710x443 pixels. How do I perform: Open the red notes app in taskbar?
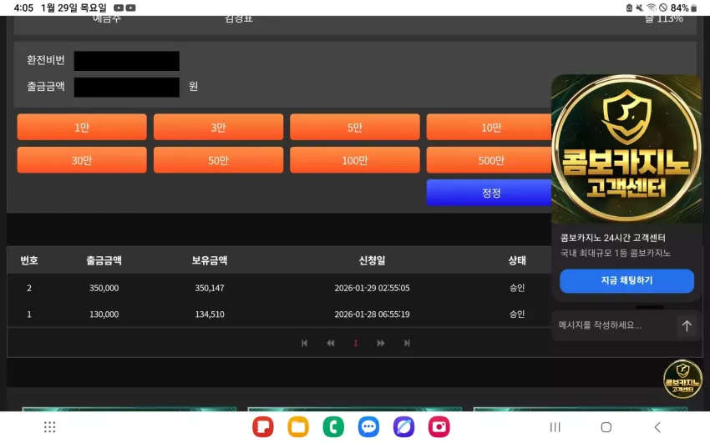point(263,426)
